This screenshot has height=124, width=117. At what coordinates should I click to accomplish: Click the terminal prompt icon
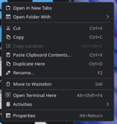click(x=8, y=95)
